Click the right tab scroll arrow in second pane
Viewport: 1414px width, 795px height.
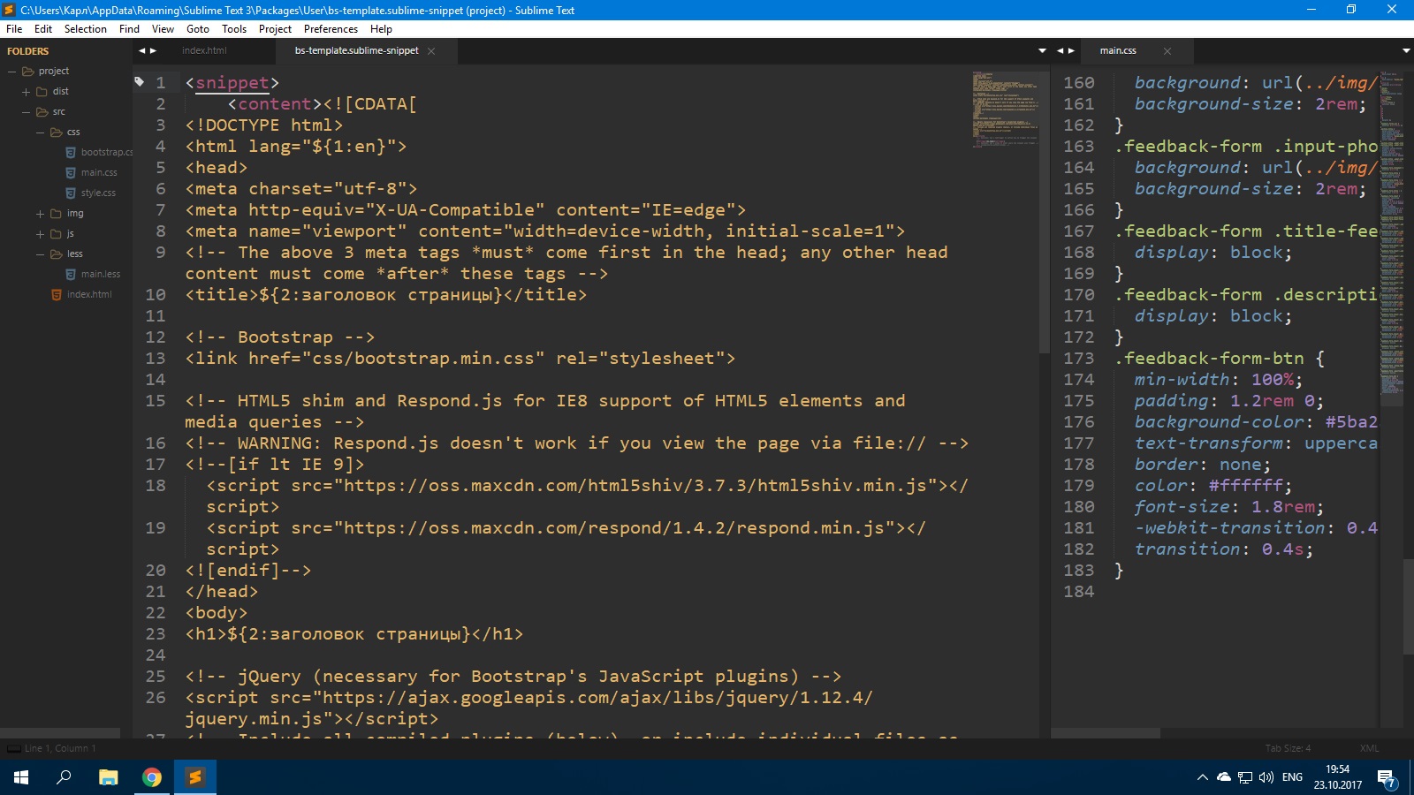click(1072, 51)
